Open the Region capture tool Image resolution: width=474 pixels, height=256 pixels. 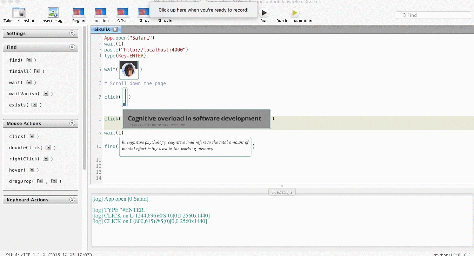coord(78,12)
